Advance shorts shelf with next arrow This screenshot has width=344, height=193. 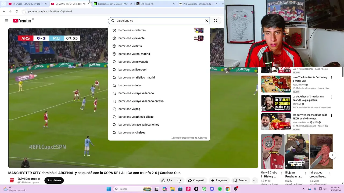click(332, 155)
